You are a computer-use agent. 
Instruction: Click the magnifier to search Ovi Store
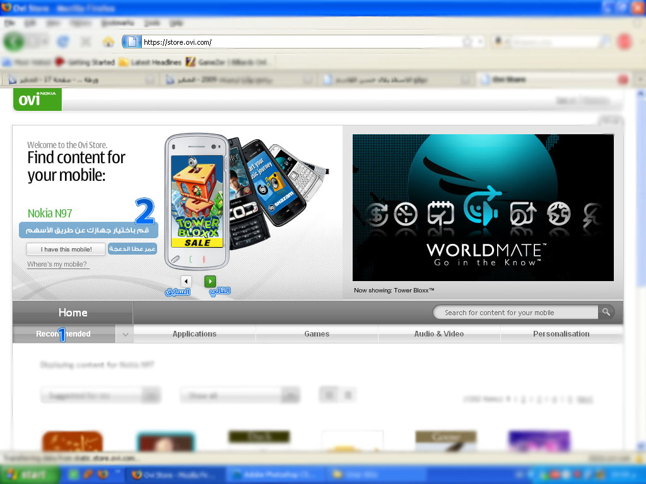[606, 312]
